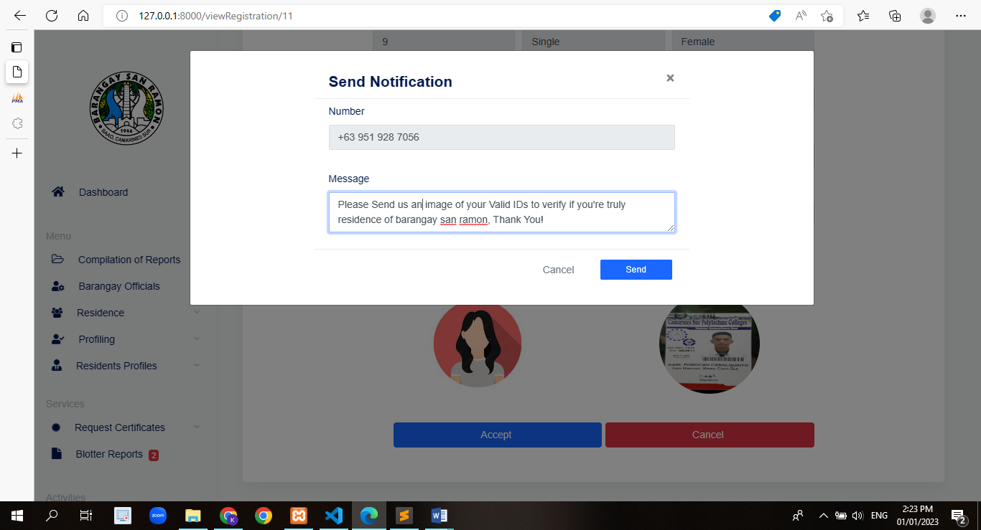Screen dimensions: 981x530
Task: Click the Residence group icon
Action: [x=57, y=312]
